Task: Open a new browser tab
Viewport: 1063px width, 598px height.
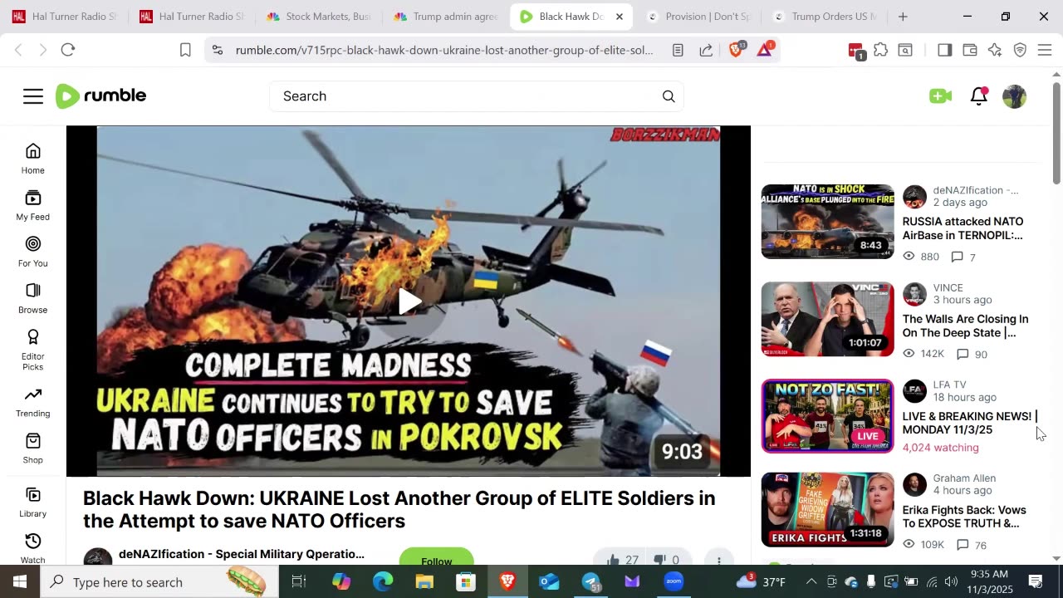Action: tap(903, 17)
